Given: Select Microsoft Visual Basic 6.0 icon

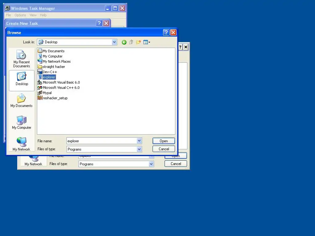Looking at the screenshot, I should (x=40, y=82).
